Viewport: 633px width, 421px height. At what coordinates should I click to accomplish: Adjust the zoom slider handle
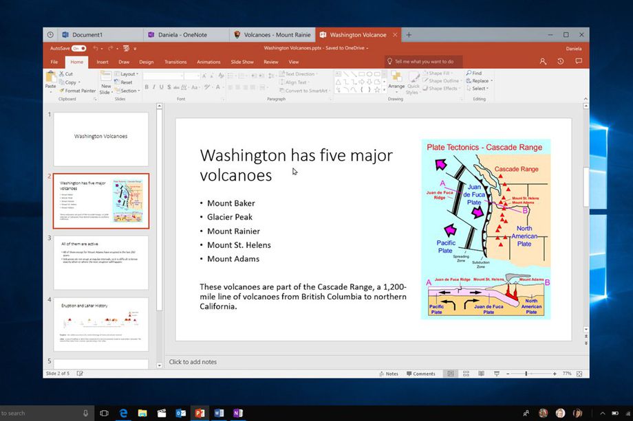pyautogui.click(x=526, y=374)
